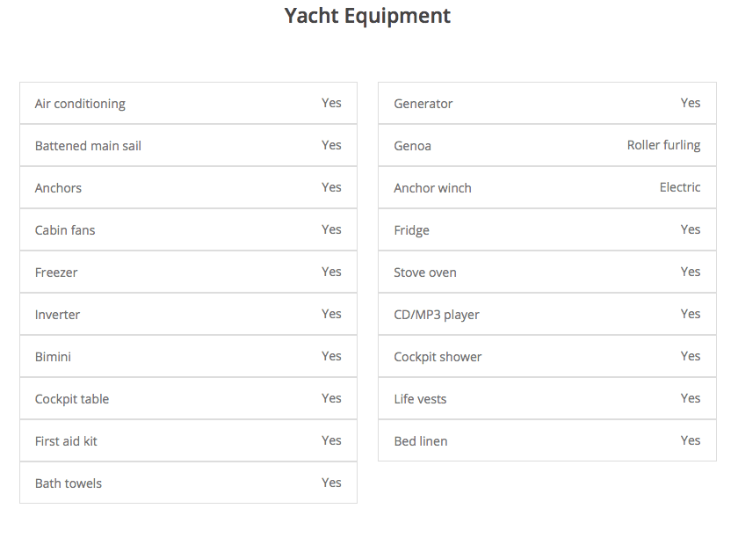Select the Life vests row

click(546, 398)
